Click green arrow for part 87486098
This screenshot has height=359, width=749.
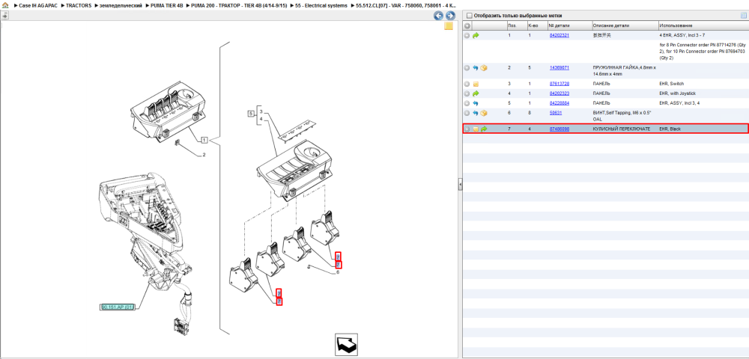484,129
